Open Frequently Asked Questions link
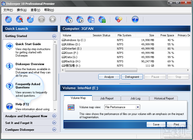 coord(28,86)
